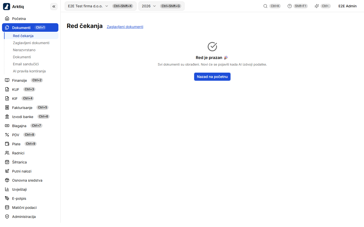Screen dimensions: 364x227
Task: Open the PDV percent icon
Action: click(x=7, y=135)
